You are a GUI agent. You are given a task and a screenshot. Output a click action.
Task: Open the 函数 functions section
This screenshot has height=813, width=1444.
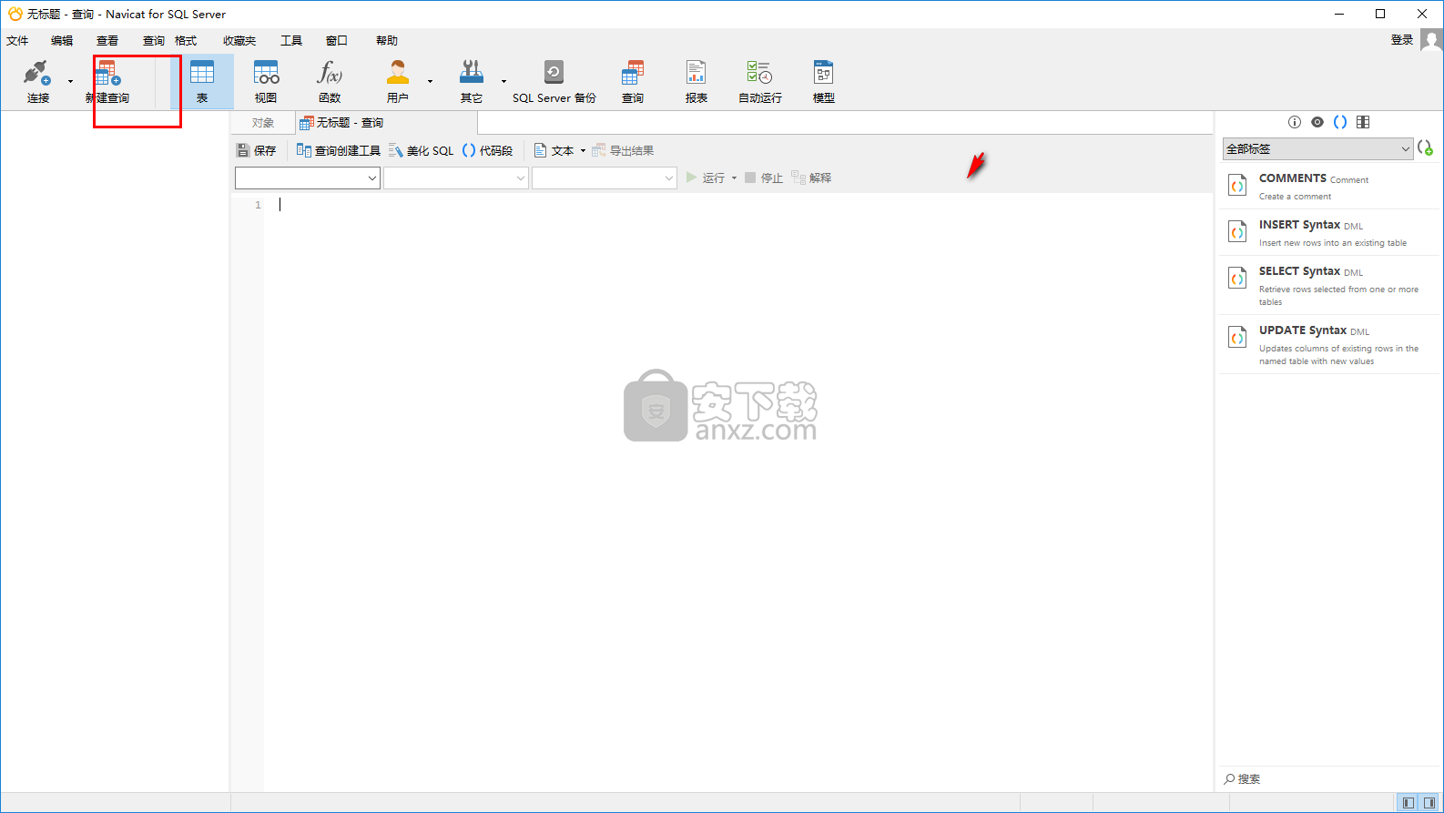[330, 81]
